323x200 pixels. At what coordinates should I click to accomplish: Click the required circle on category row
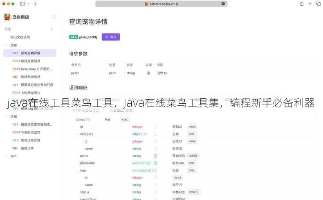pos(155,134)
